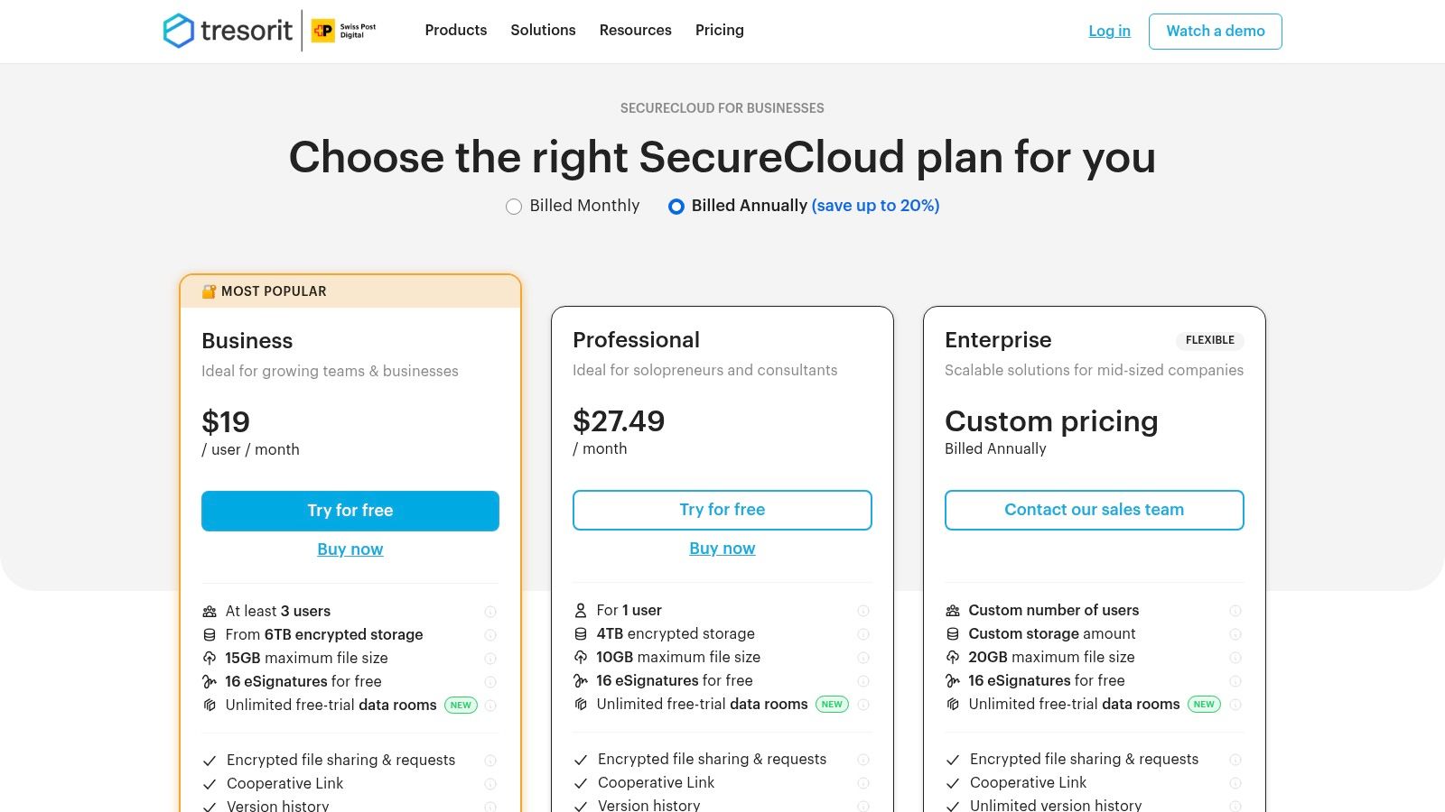Viewport: 1445px width, 812px height.
Task: Open info tooltip for '16 eSignatures for free'
Action: click(x=489, y=681)
